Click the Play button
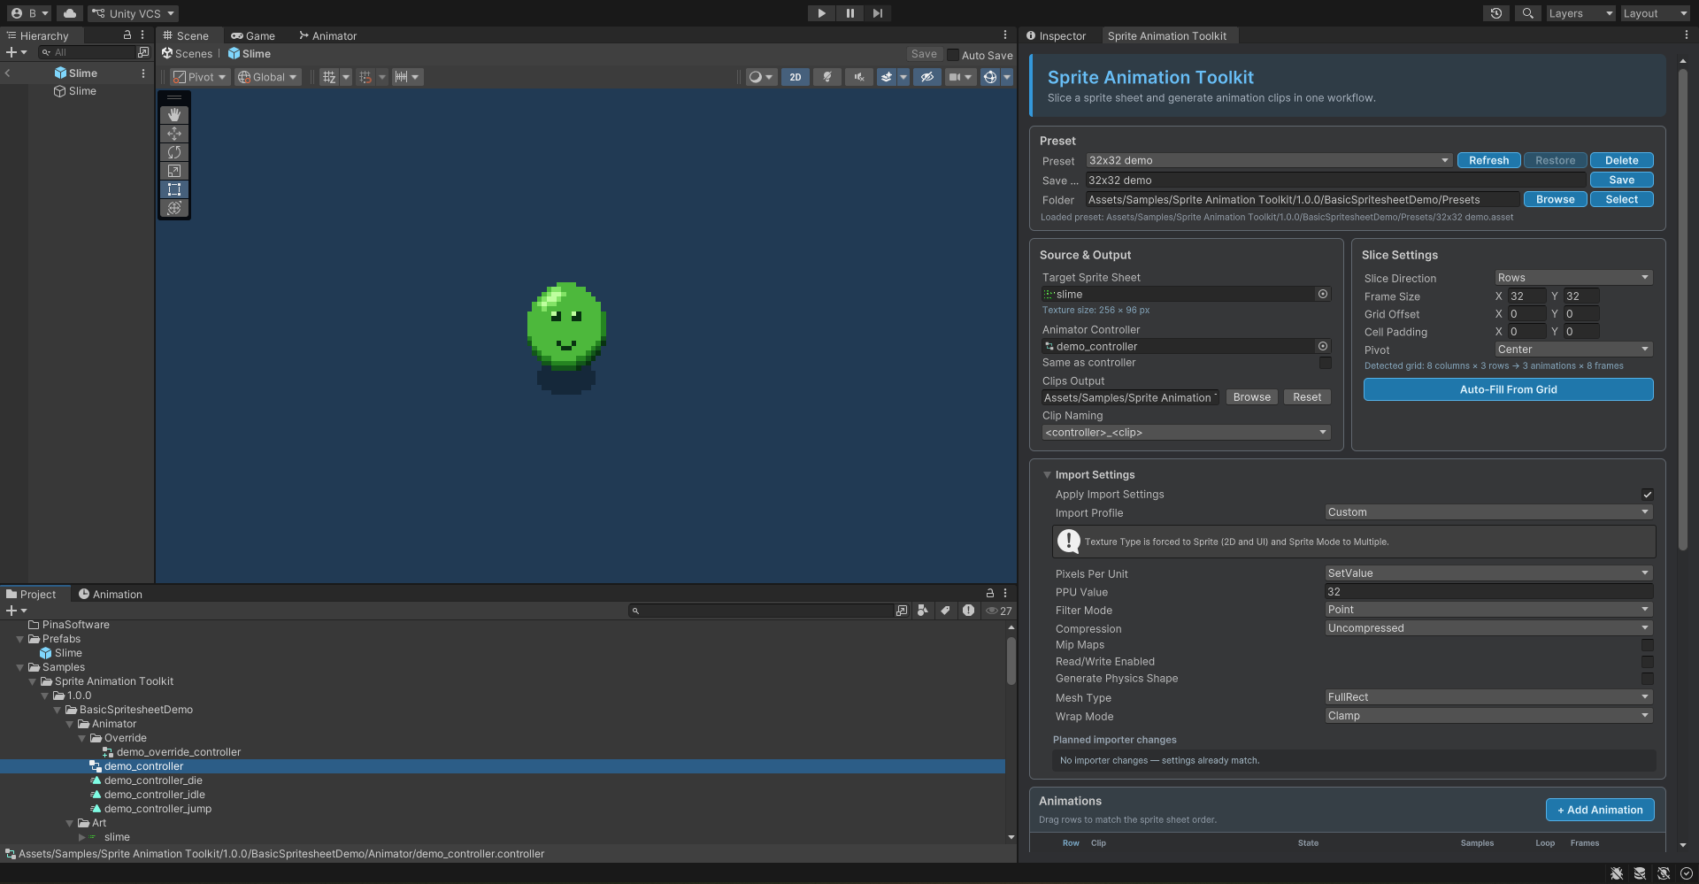 click(821, 13)
